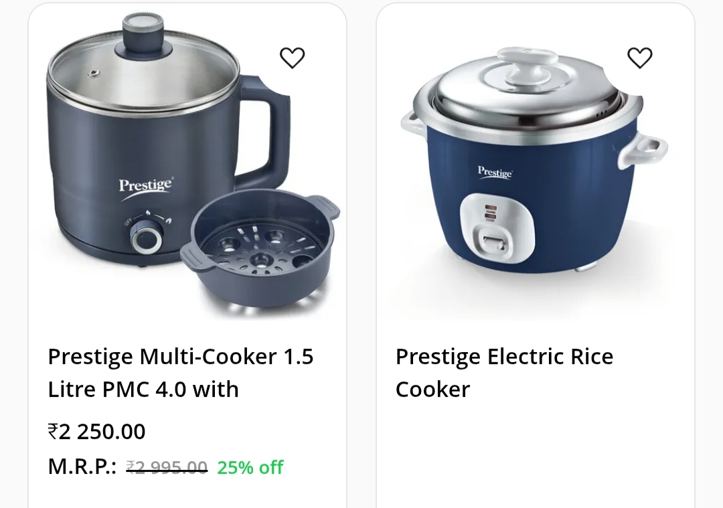Click the white cook switch panel on the rice cooker
The width and height of the screenshot is (723, 508).
(x=497, y=228)
